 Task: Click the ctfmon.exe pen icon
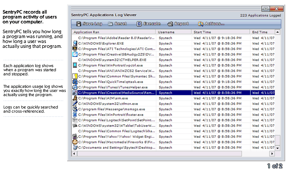tap(75, 104)
